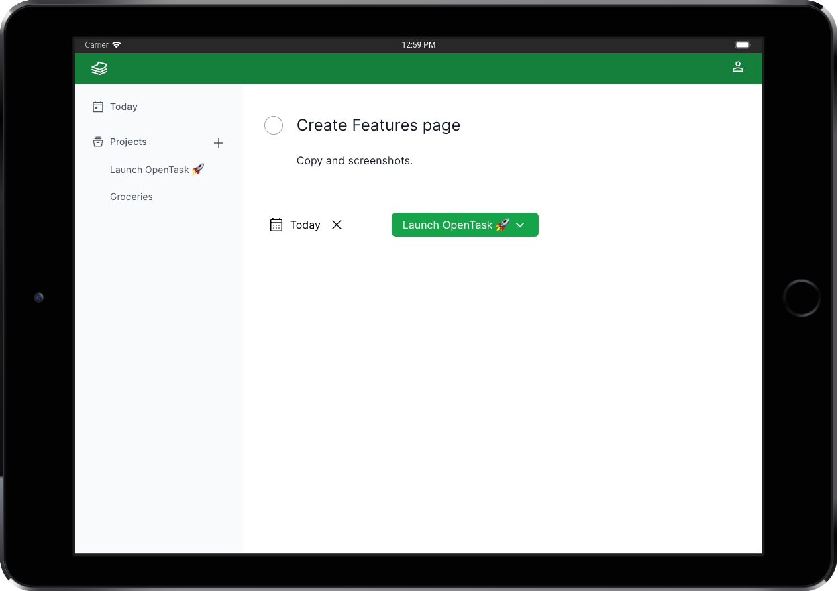Click the Copy and screenshots description text
The width and height of the screenshot is (838, 591).
coord(354,160)
